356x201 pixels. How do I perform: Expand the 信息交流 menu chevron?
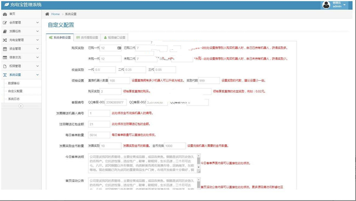point(37,57)
